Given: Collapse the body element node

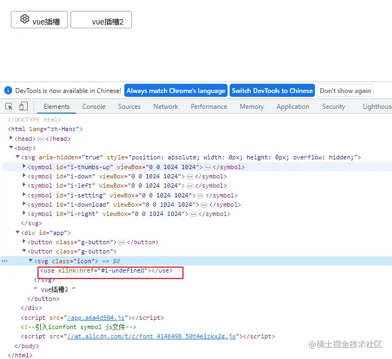Looking at the screenshot, I should [11, 147].
